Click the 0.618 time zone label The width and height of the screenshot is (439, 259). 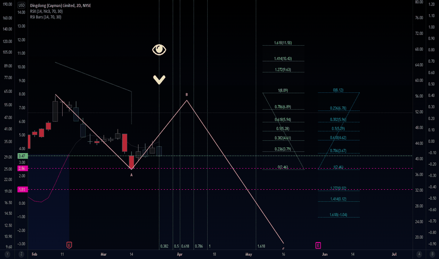[185, 246]
